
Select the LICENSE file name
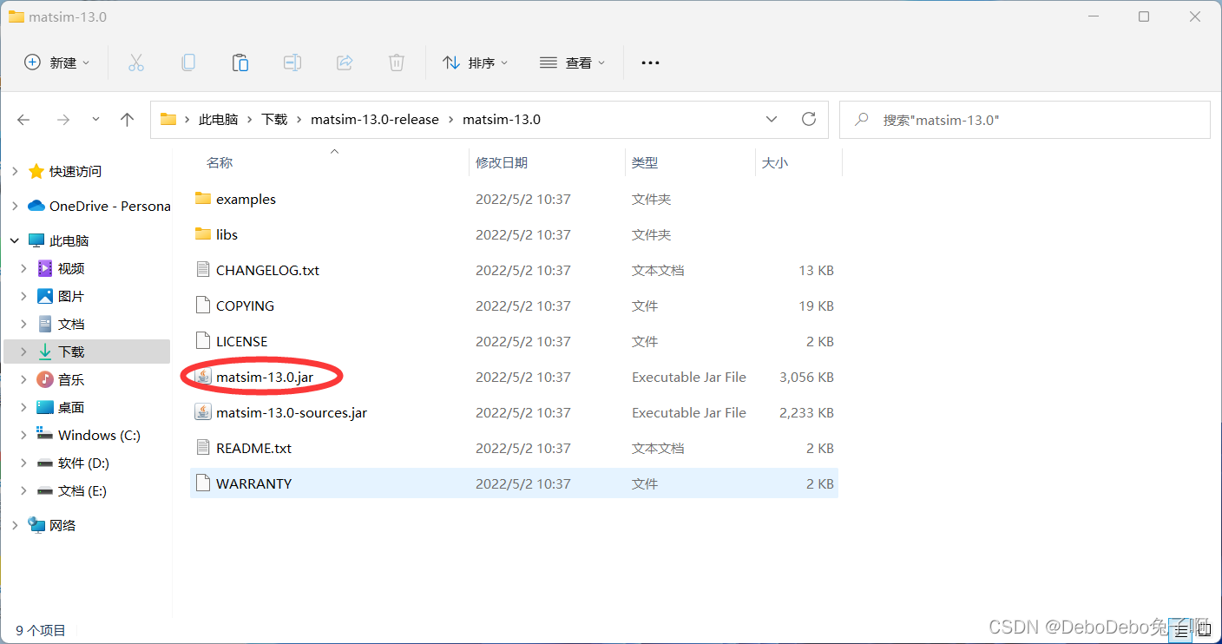tap(241, 341)
